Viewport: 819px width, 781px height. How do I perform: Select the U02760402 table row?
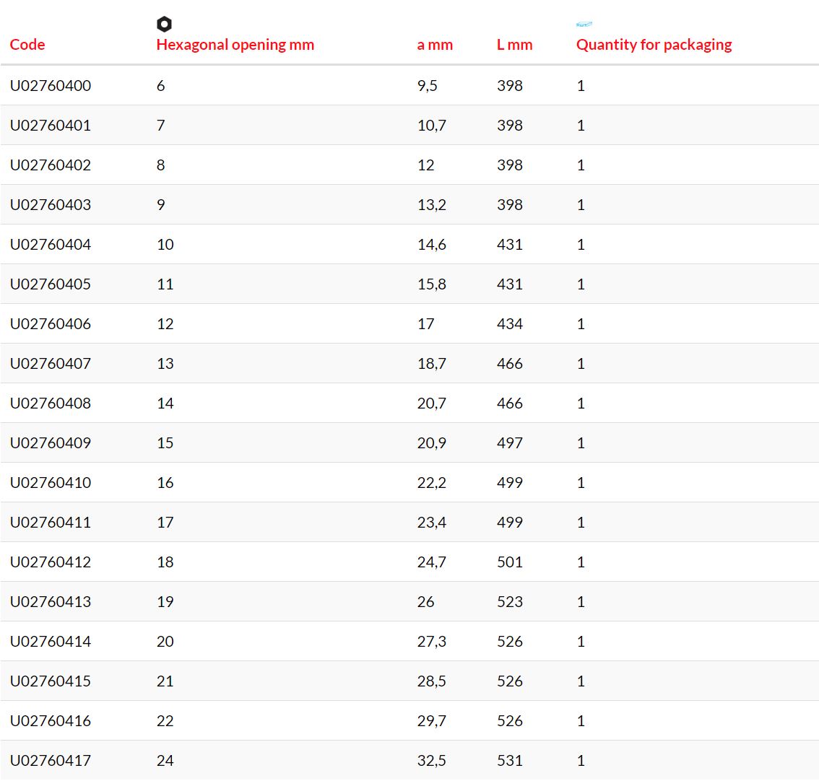pos(409,165)
